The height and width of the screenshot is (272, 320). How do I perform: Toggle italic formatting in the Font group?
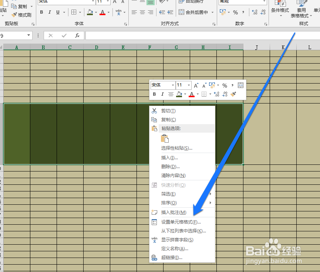click(50, 12)
